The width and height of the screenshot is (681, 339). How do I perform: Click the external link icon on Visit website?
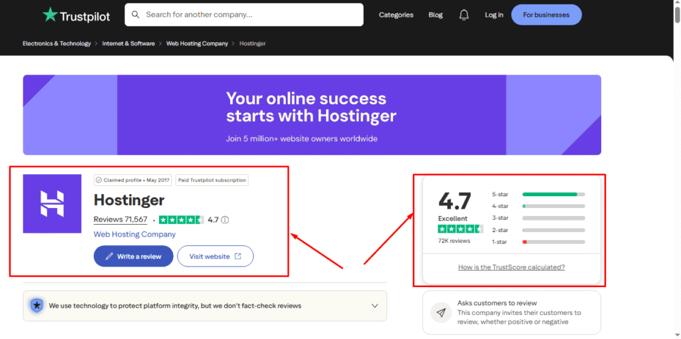pyautogui.click(x=237, y=256)
